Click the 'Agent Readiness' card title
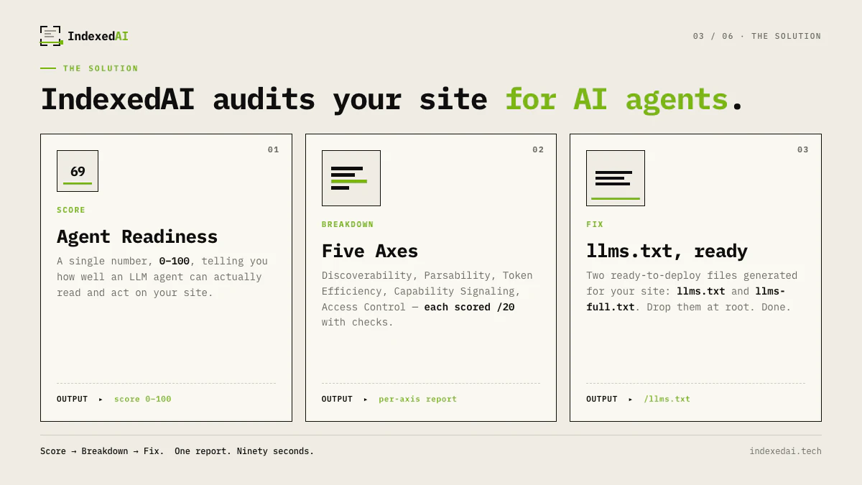862x485 pixels. coord(137,236)
